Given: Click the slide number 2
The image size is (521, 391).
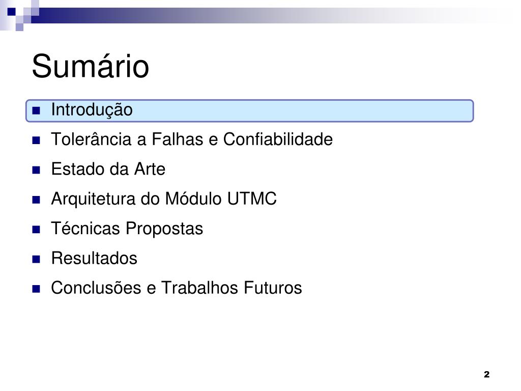Looking at the screenshot, I should [486, 374].
